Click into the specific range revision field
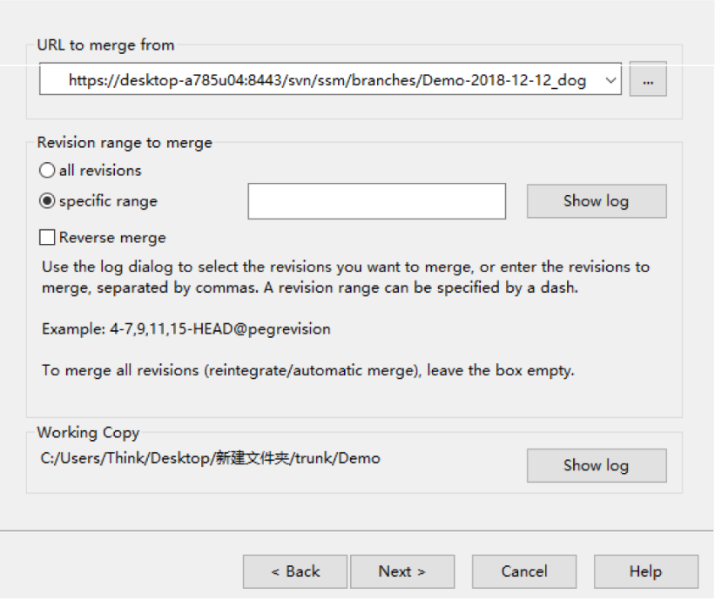Image resolution: width=715 pixels, height=608 pixels. 376,201
